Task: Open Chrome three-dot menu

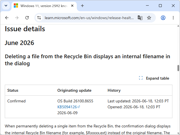Action: (173, 18)
